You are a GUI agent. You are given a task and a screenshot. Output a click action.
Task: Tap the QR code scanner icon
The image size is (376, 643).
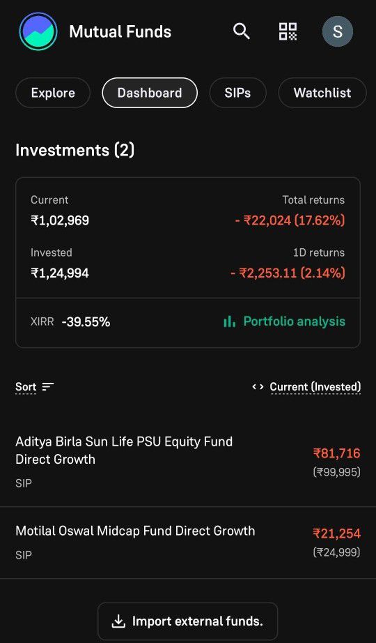click(x=288, y=31)
